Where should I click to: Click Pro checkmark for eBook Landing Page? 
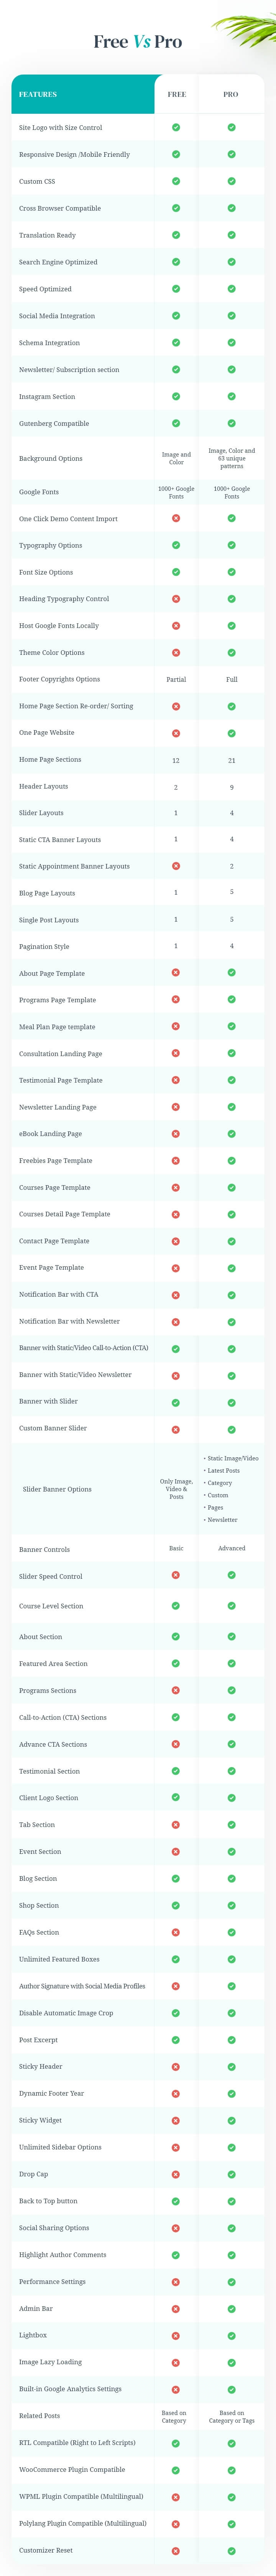231,1134
